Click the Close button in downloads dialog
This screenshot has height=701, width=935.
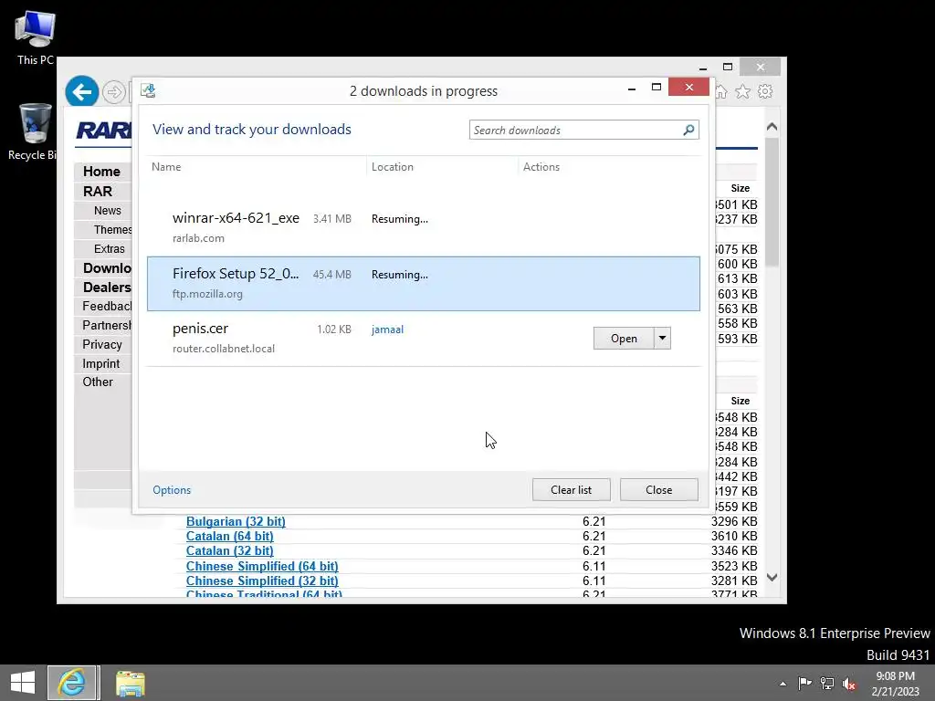[x=658, y=489]
